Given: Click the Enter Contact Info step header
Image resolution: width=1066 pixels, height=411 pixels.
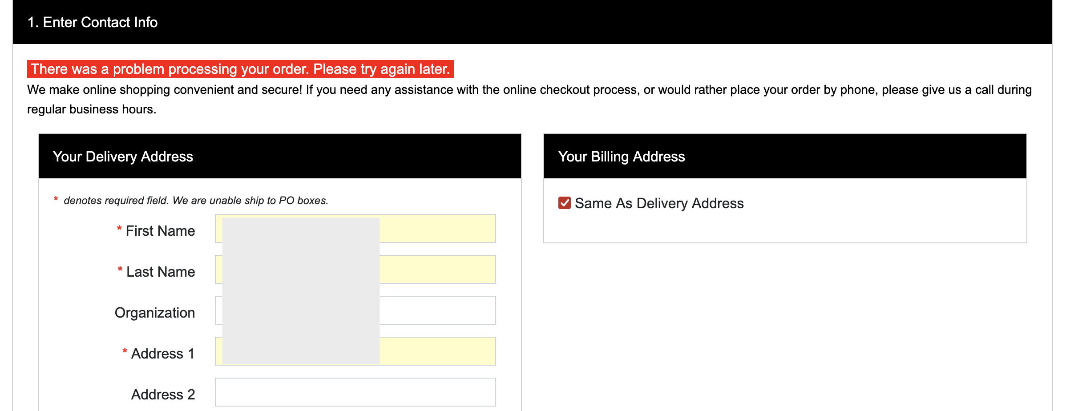Looking at the screenshot, I should pyautogui.click(x=93, y=22).
